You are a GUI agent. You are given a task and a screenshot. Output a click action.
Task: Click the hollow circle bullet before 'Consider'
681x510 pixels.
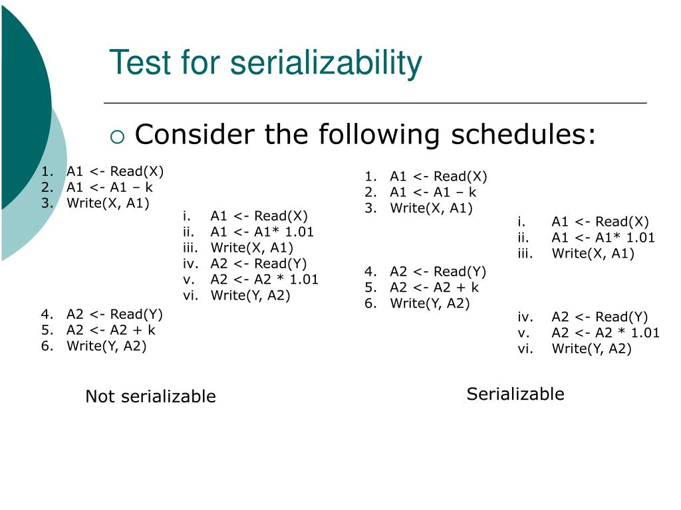click(x=117, y=137)
